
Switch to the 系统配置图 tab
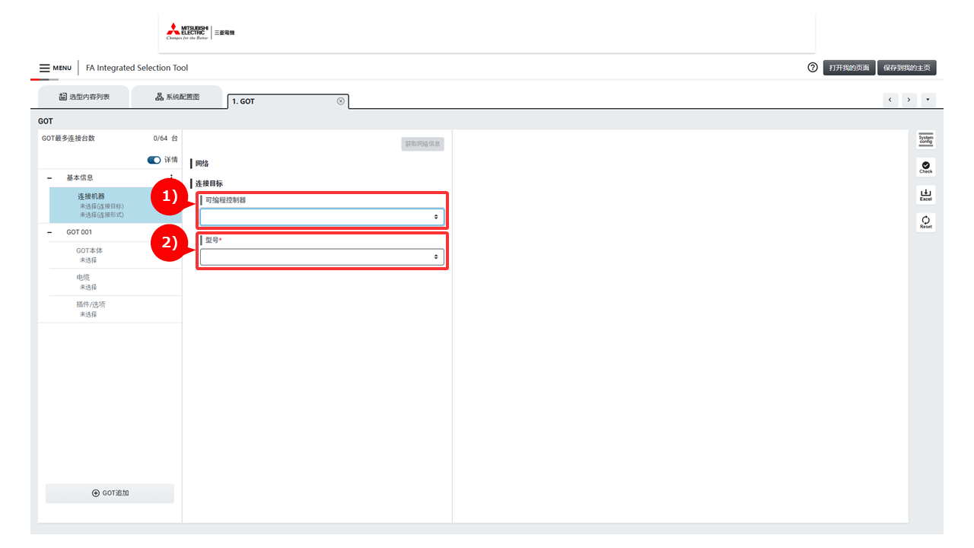pos(177,97)
